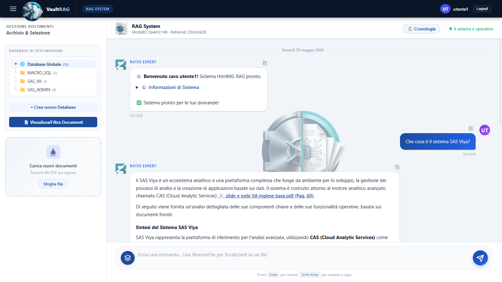Open slide e note VA inglese base.pdf link

click(266, 196)
